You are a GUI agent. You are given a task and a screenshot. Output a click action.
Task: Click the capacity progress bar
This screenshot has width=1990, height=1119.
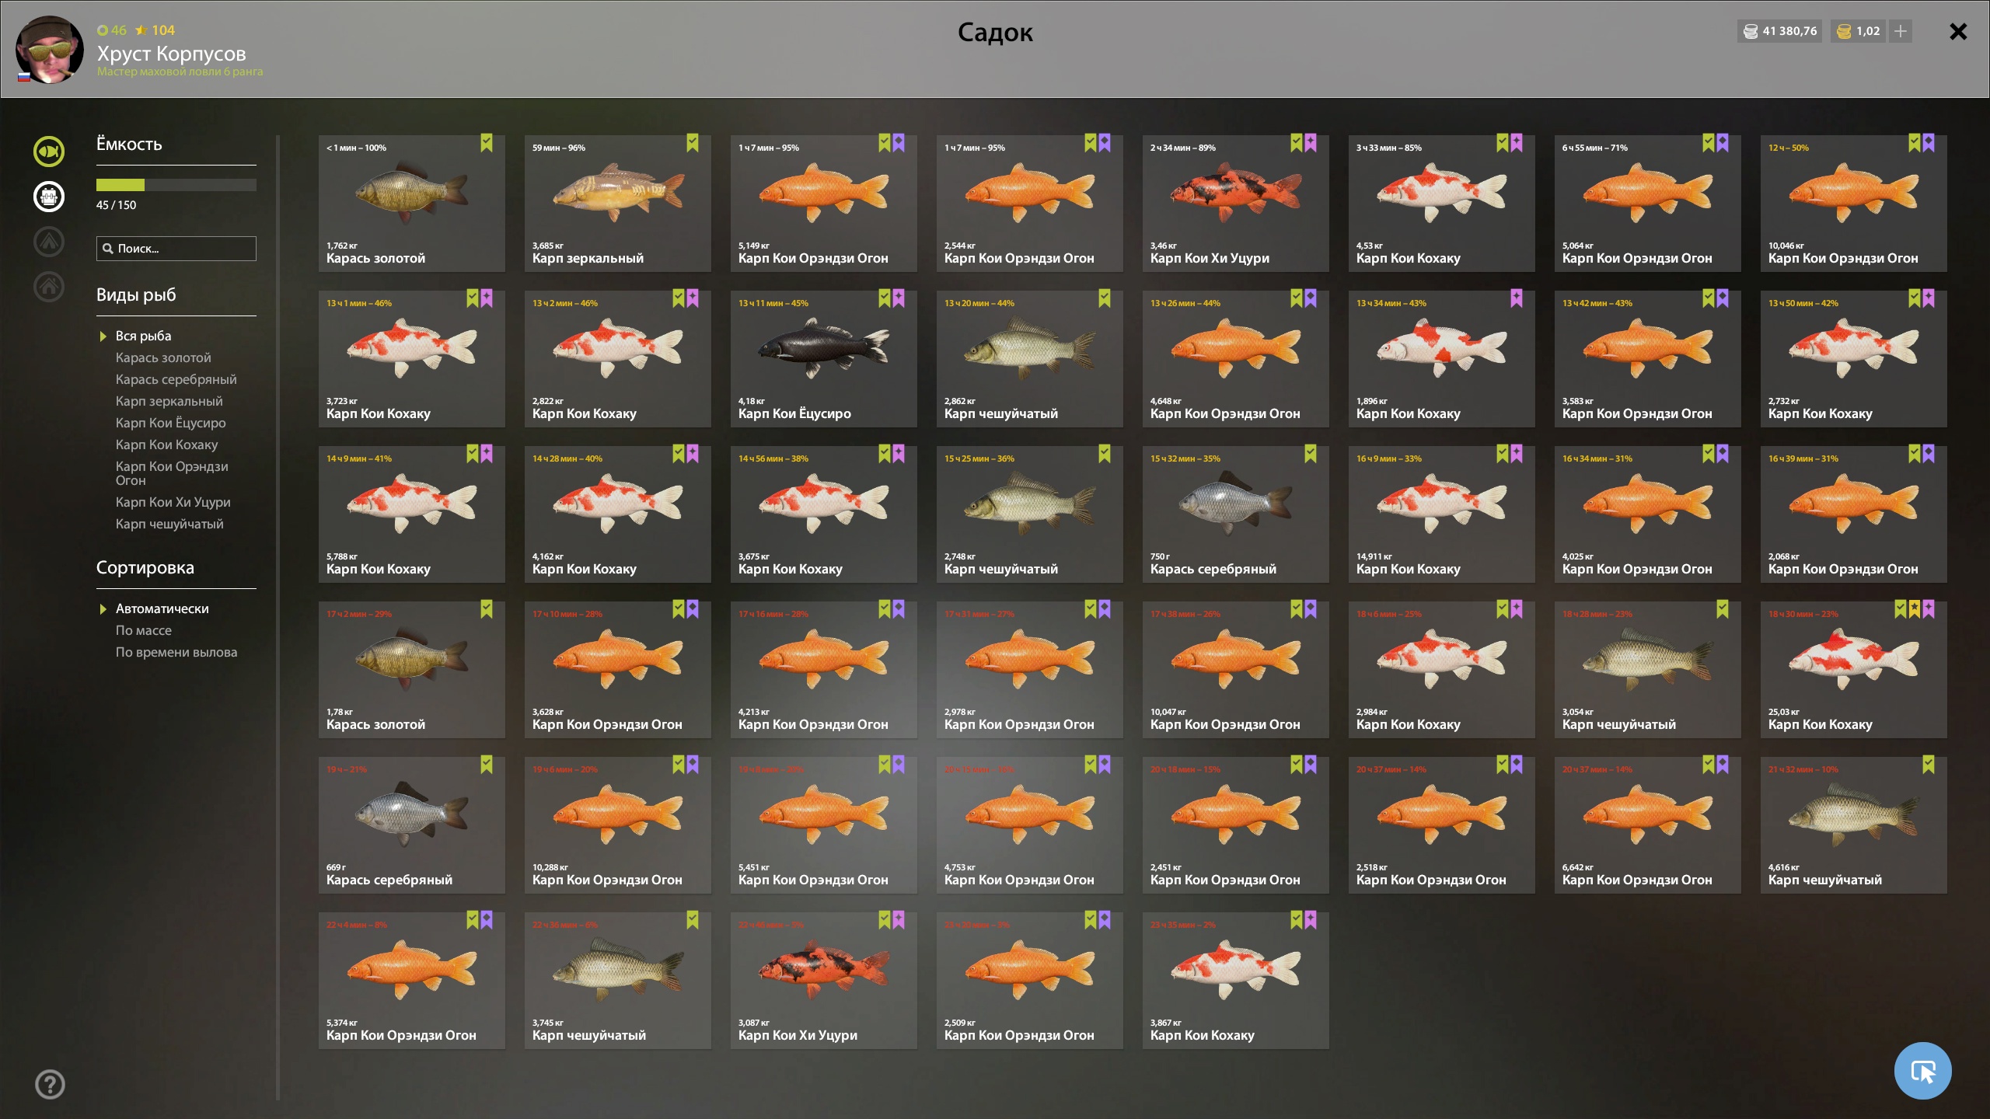click(x=176, y=185)
